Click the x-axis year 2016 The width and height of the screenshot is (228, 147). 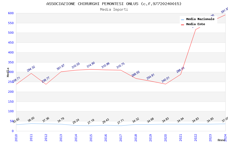point(106,138)
